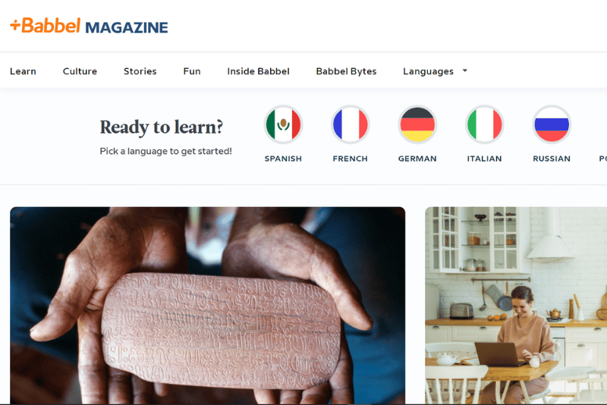The image size is (607, 405).
Task: Select the Russian flag icon
Action: (x=552, y=124)
